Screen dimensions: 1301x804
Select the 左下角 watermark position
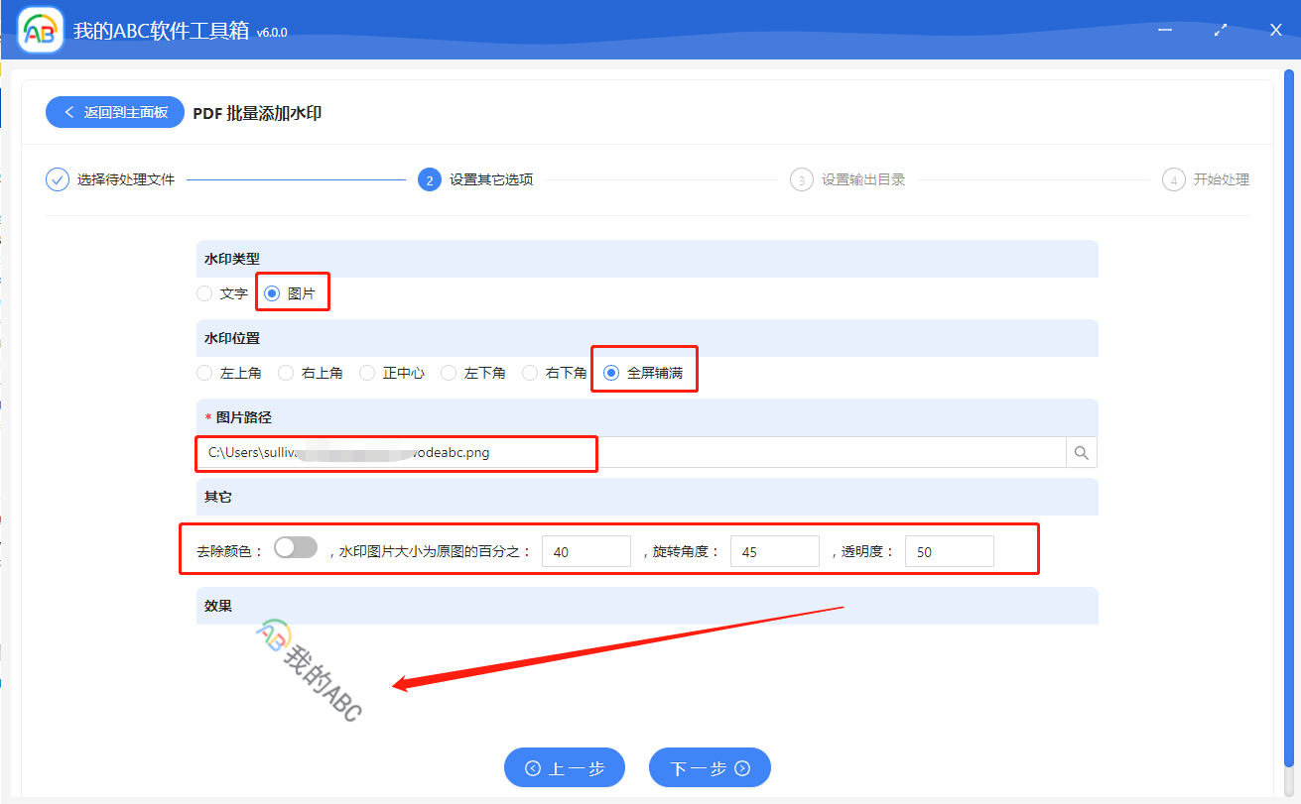[451, 372]
